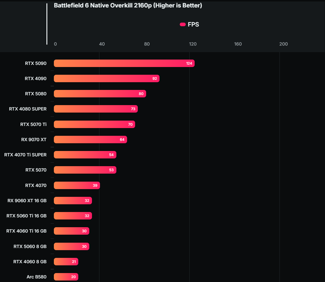Click the Battlefield 6 Native Overkill chart title
This screenshot has width=325, height=282.
pos(128,6)
